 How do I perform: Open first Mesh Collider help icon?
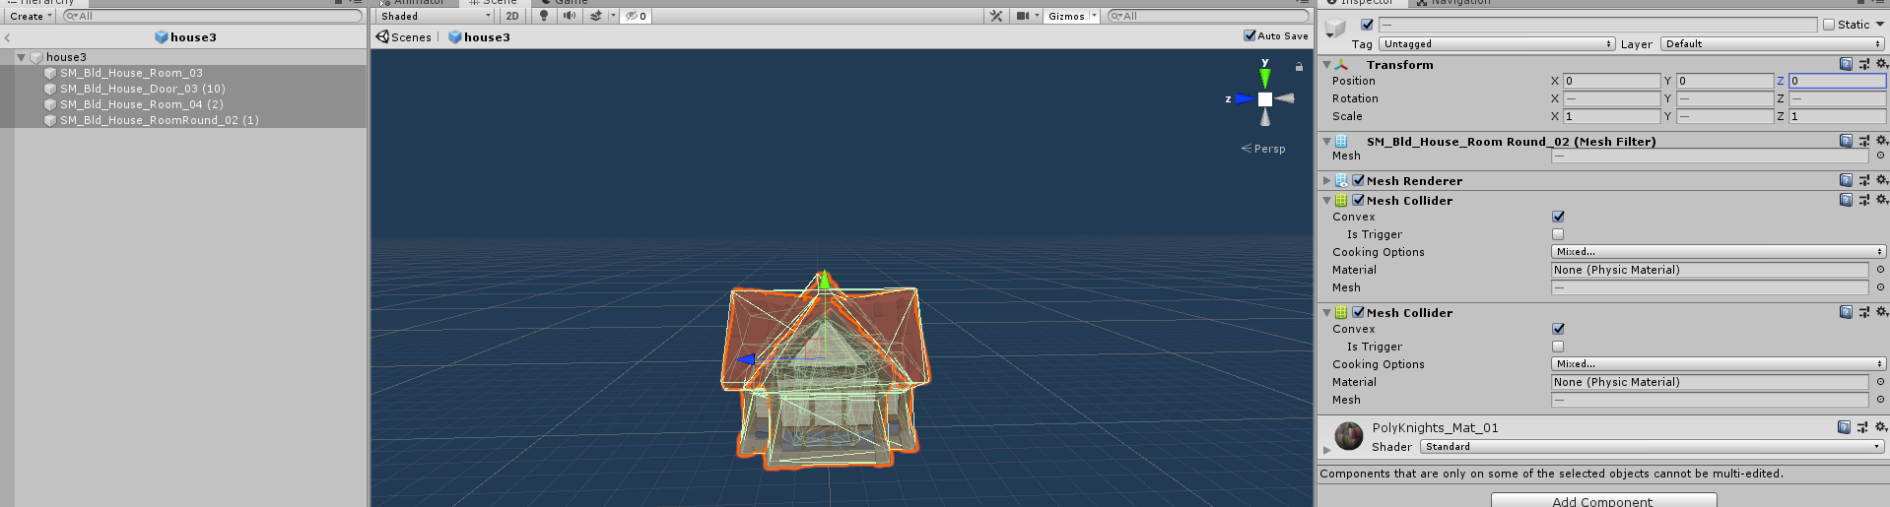(1846, 200)
